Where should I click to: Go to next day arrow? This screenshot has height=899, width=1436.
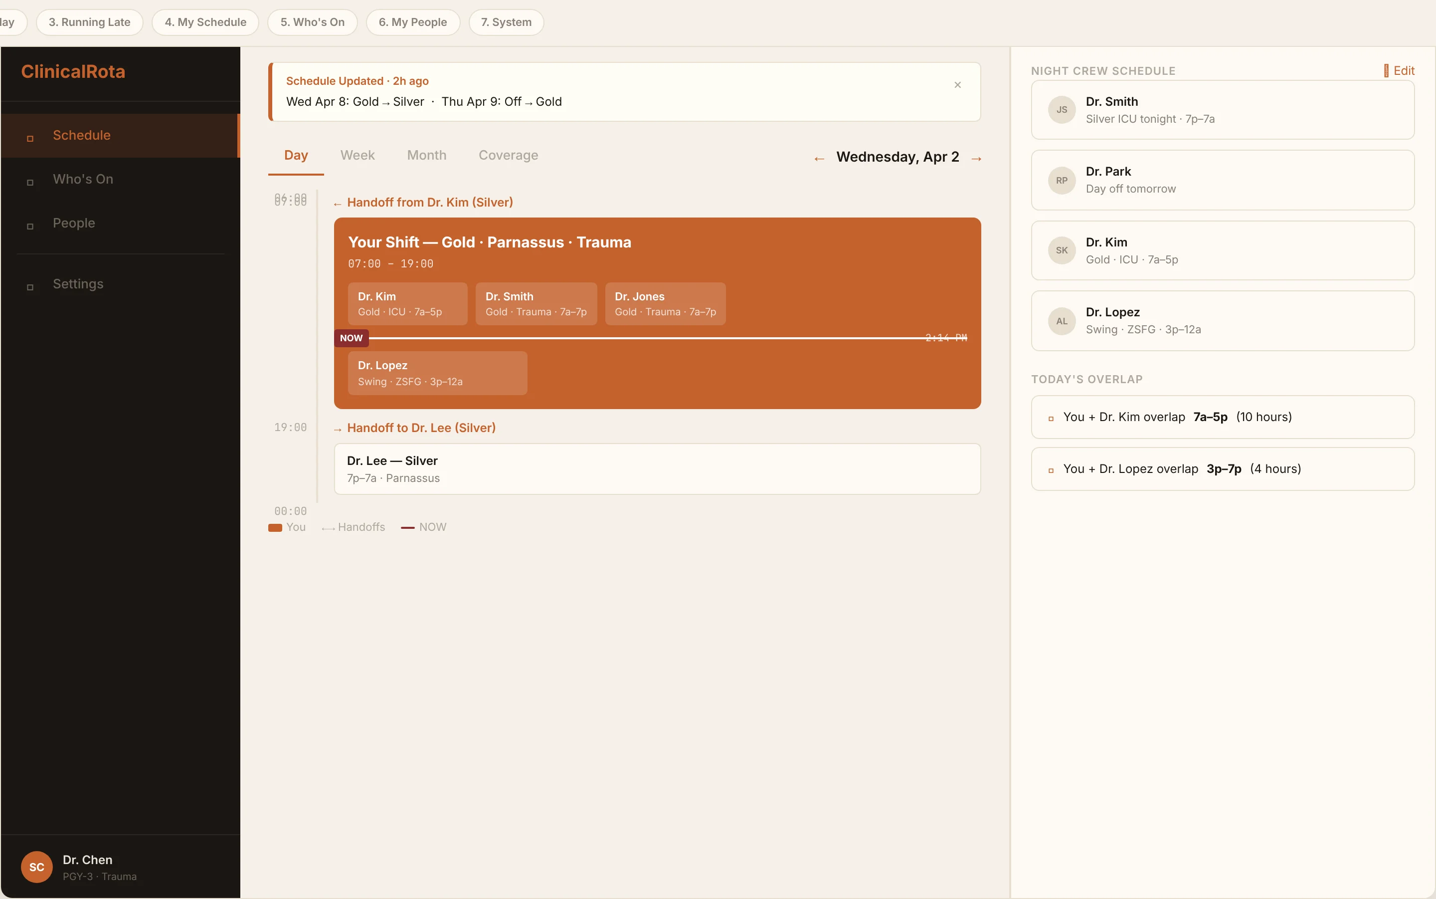(x=976, y=159)
